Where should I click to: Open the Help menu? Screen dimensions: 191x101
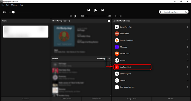pyautogui.click(x=21, y=5)
